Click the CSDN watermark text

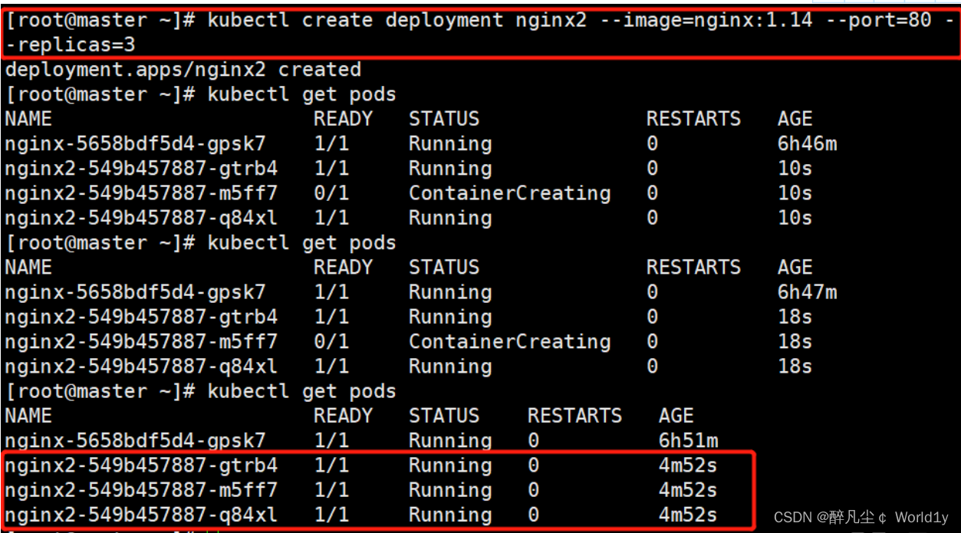point(792,518)
